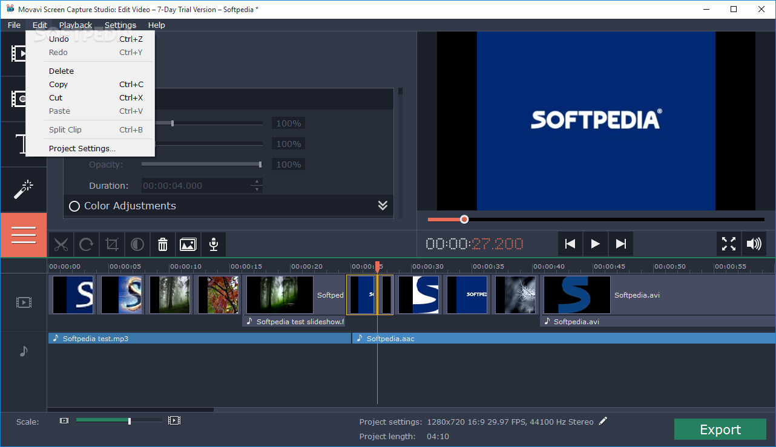The width and height of the screenshot is (776, 447).
Task: Open the Playback menu
Action: [x=76, y=25]
